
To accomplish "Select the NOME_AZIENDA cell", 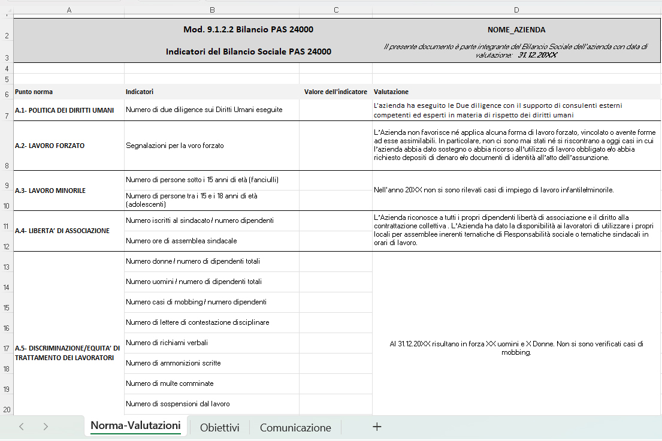I will coord(516,30).
